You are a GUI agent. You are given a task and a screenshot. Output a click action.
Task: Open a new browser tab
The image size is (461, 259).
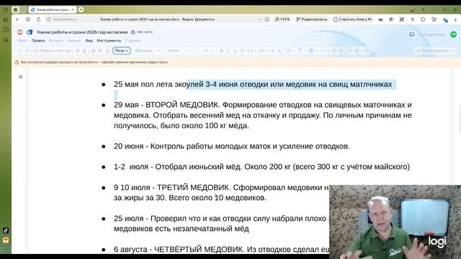81,9
